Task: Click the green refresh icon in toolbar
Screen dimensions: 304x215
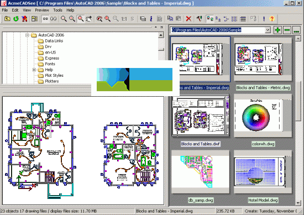Action: [16, 19]
